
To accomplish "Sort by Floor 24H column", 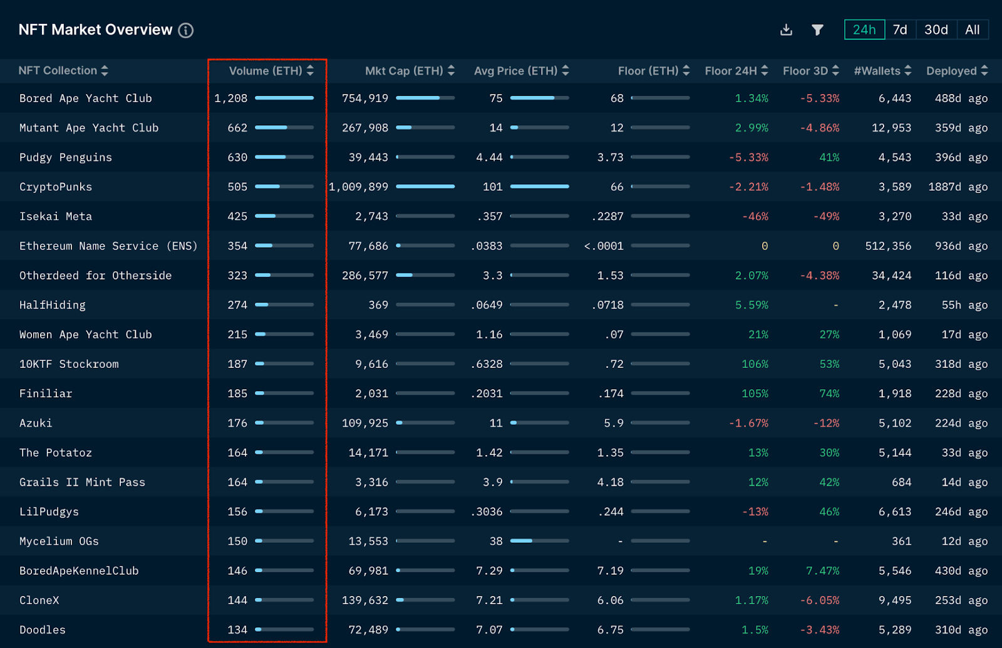I will (x=736, y=71).
